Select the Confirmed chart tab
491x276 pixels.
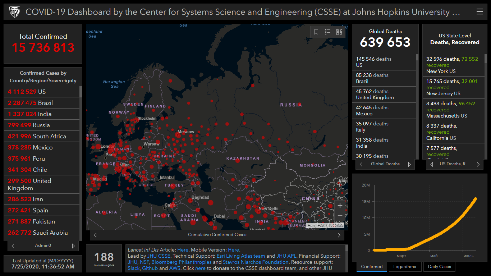pos(372,267)
